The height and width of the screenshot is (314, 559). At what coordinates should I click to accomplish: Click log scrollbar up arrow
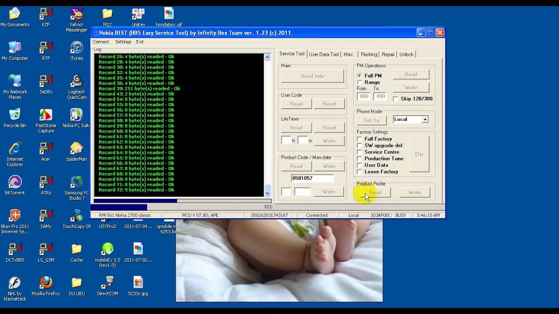(267, 57)
